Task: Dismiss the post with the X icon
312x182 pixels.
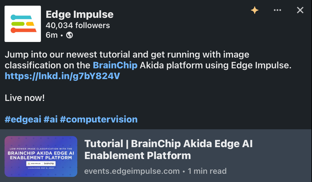Action: tap(300, 10)
